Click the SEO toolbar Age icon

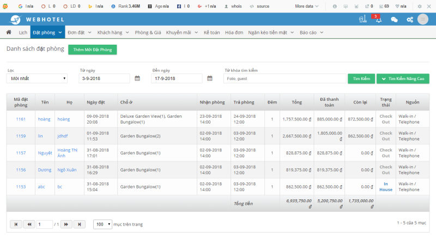149,6
